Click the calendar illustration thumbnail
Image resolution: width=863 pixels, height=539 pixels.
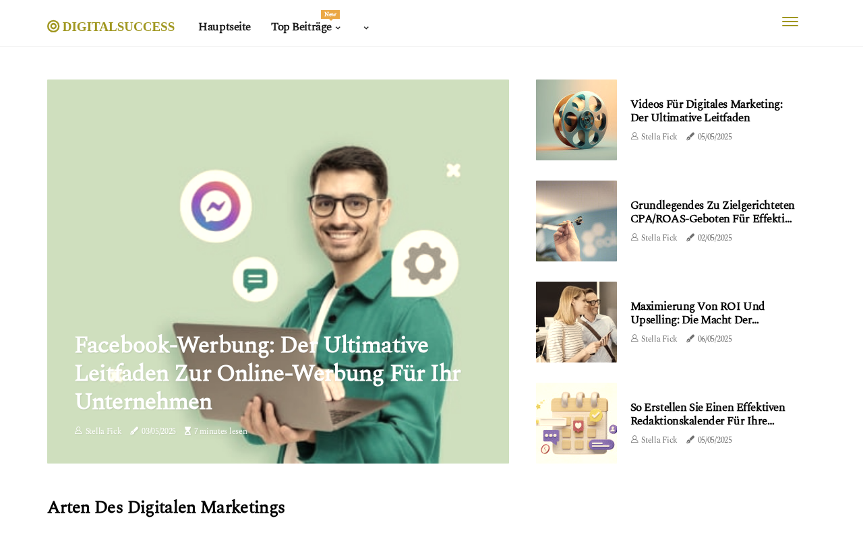pyautogui.click(x=576, y=423)
